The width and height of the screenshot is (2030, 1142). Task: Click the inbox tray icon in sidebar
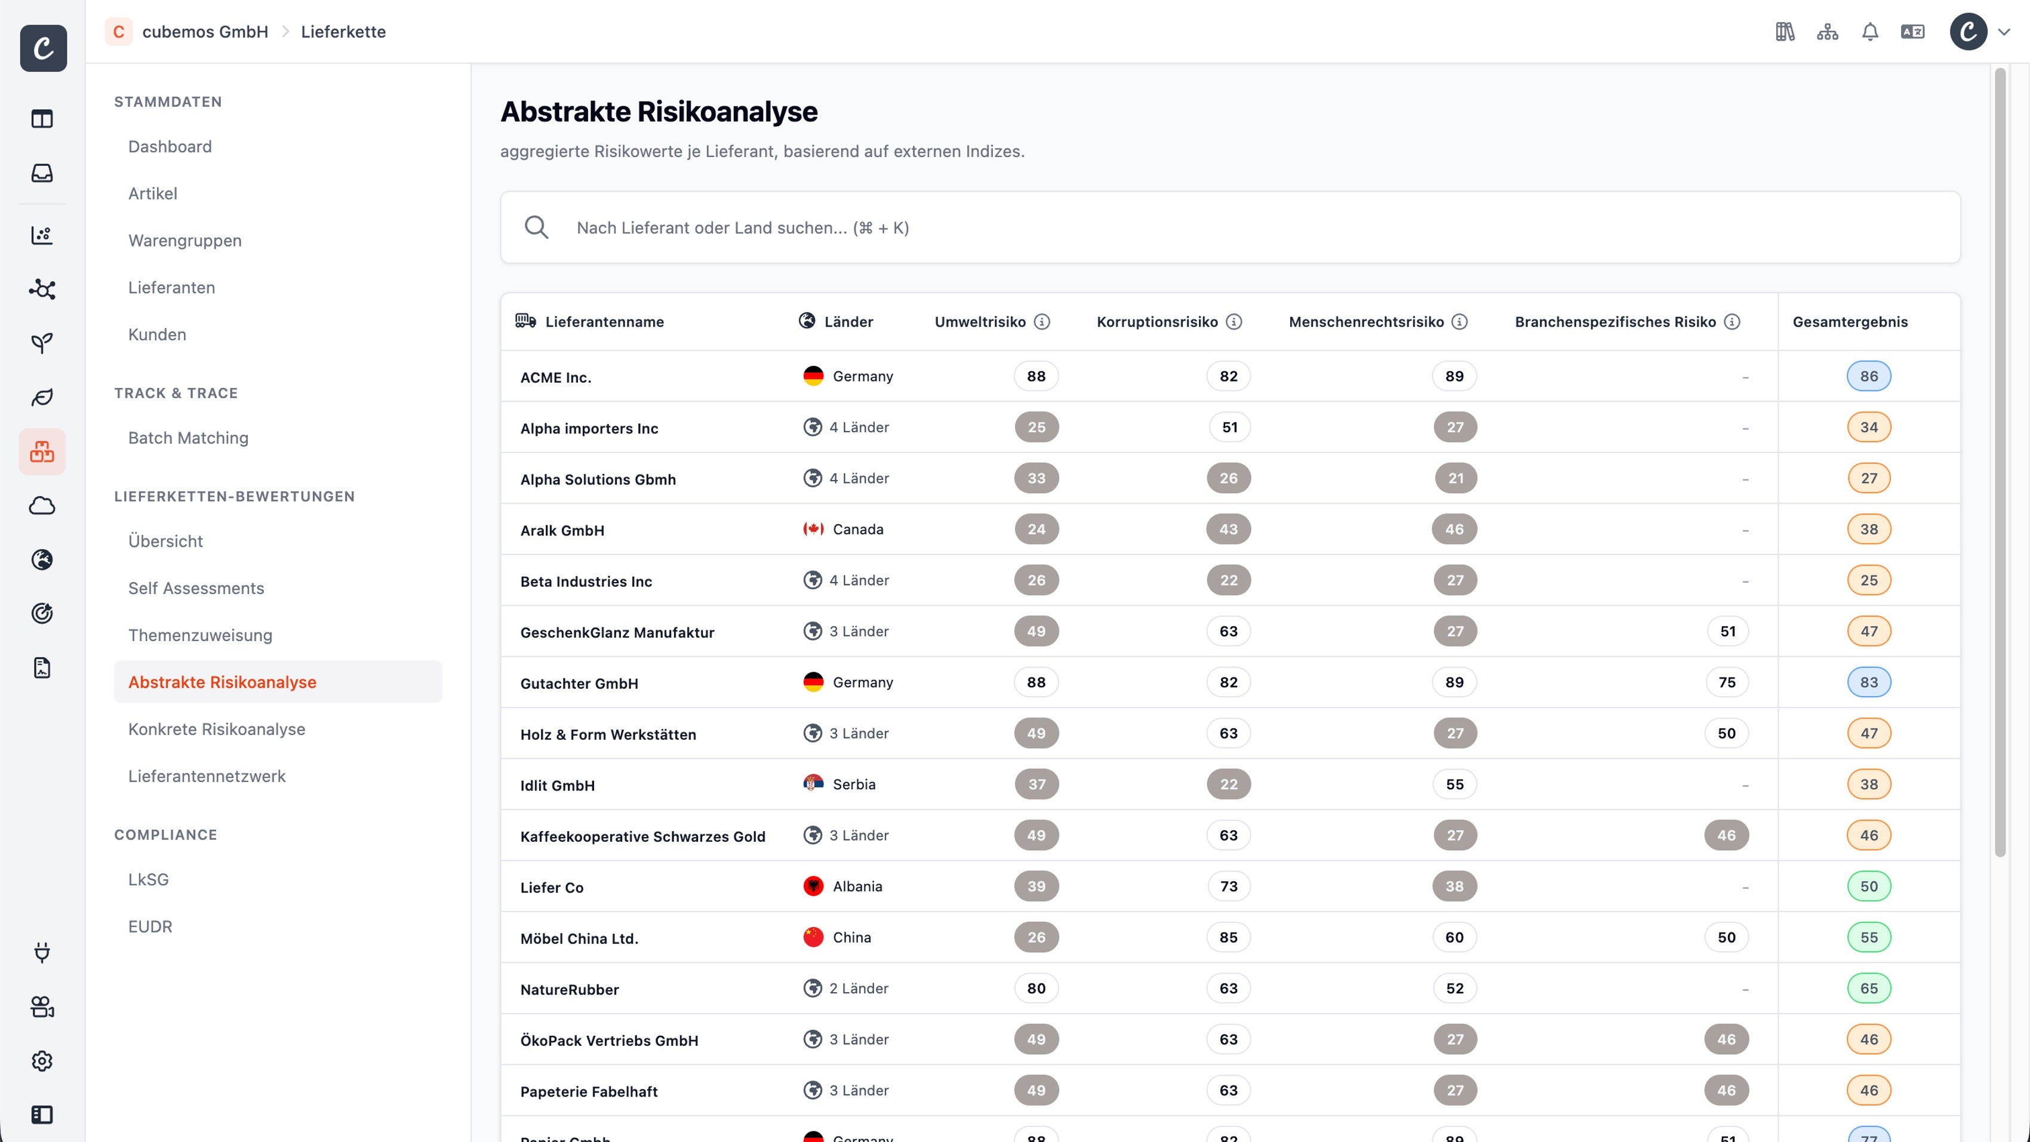(x=42, y=173)
